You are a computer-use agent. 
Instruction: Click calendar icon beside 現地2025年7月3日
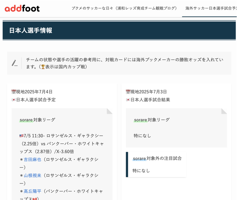pyautogui.click(x=128, y=92)
